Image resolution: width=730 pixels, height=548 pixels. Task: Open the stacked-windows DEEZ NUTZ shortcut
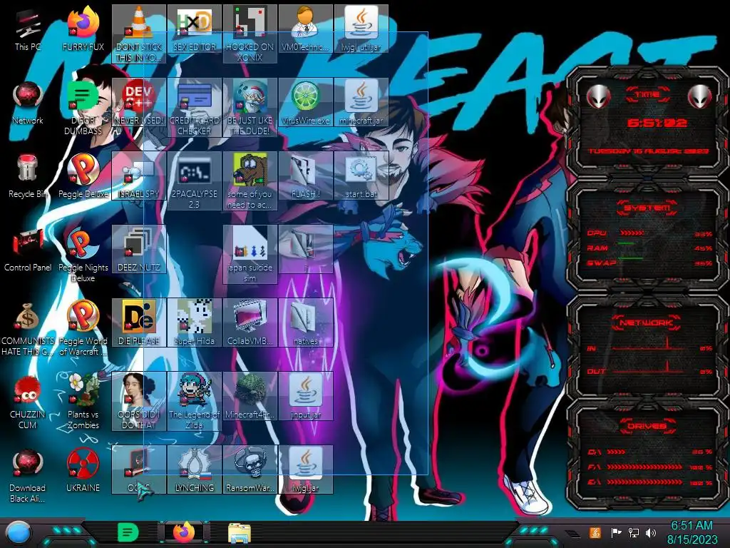click(x=139, y=250)
